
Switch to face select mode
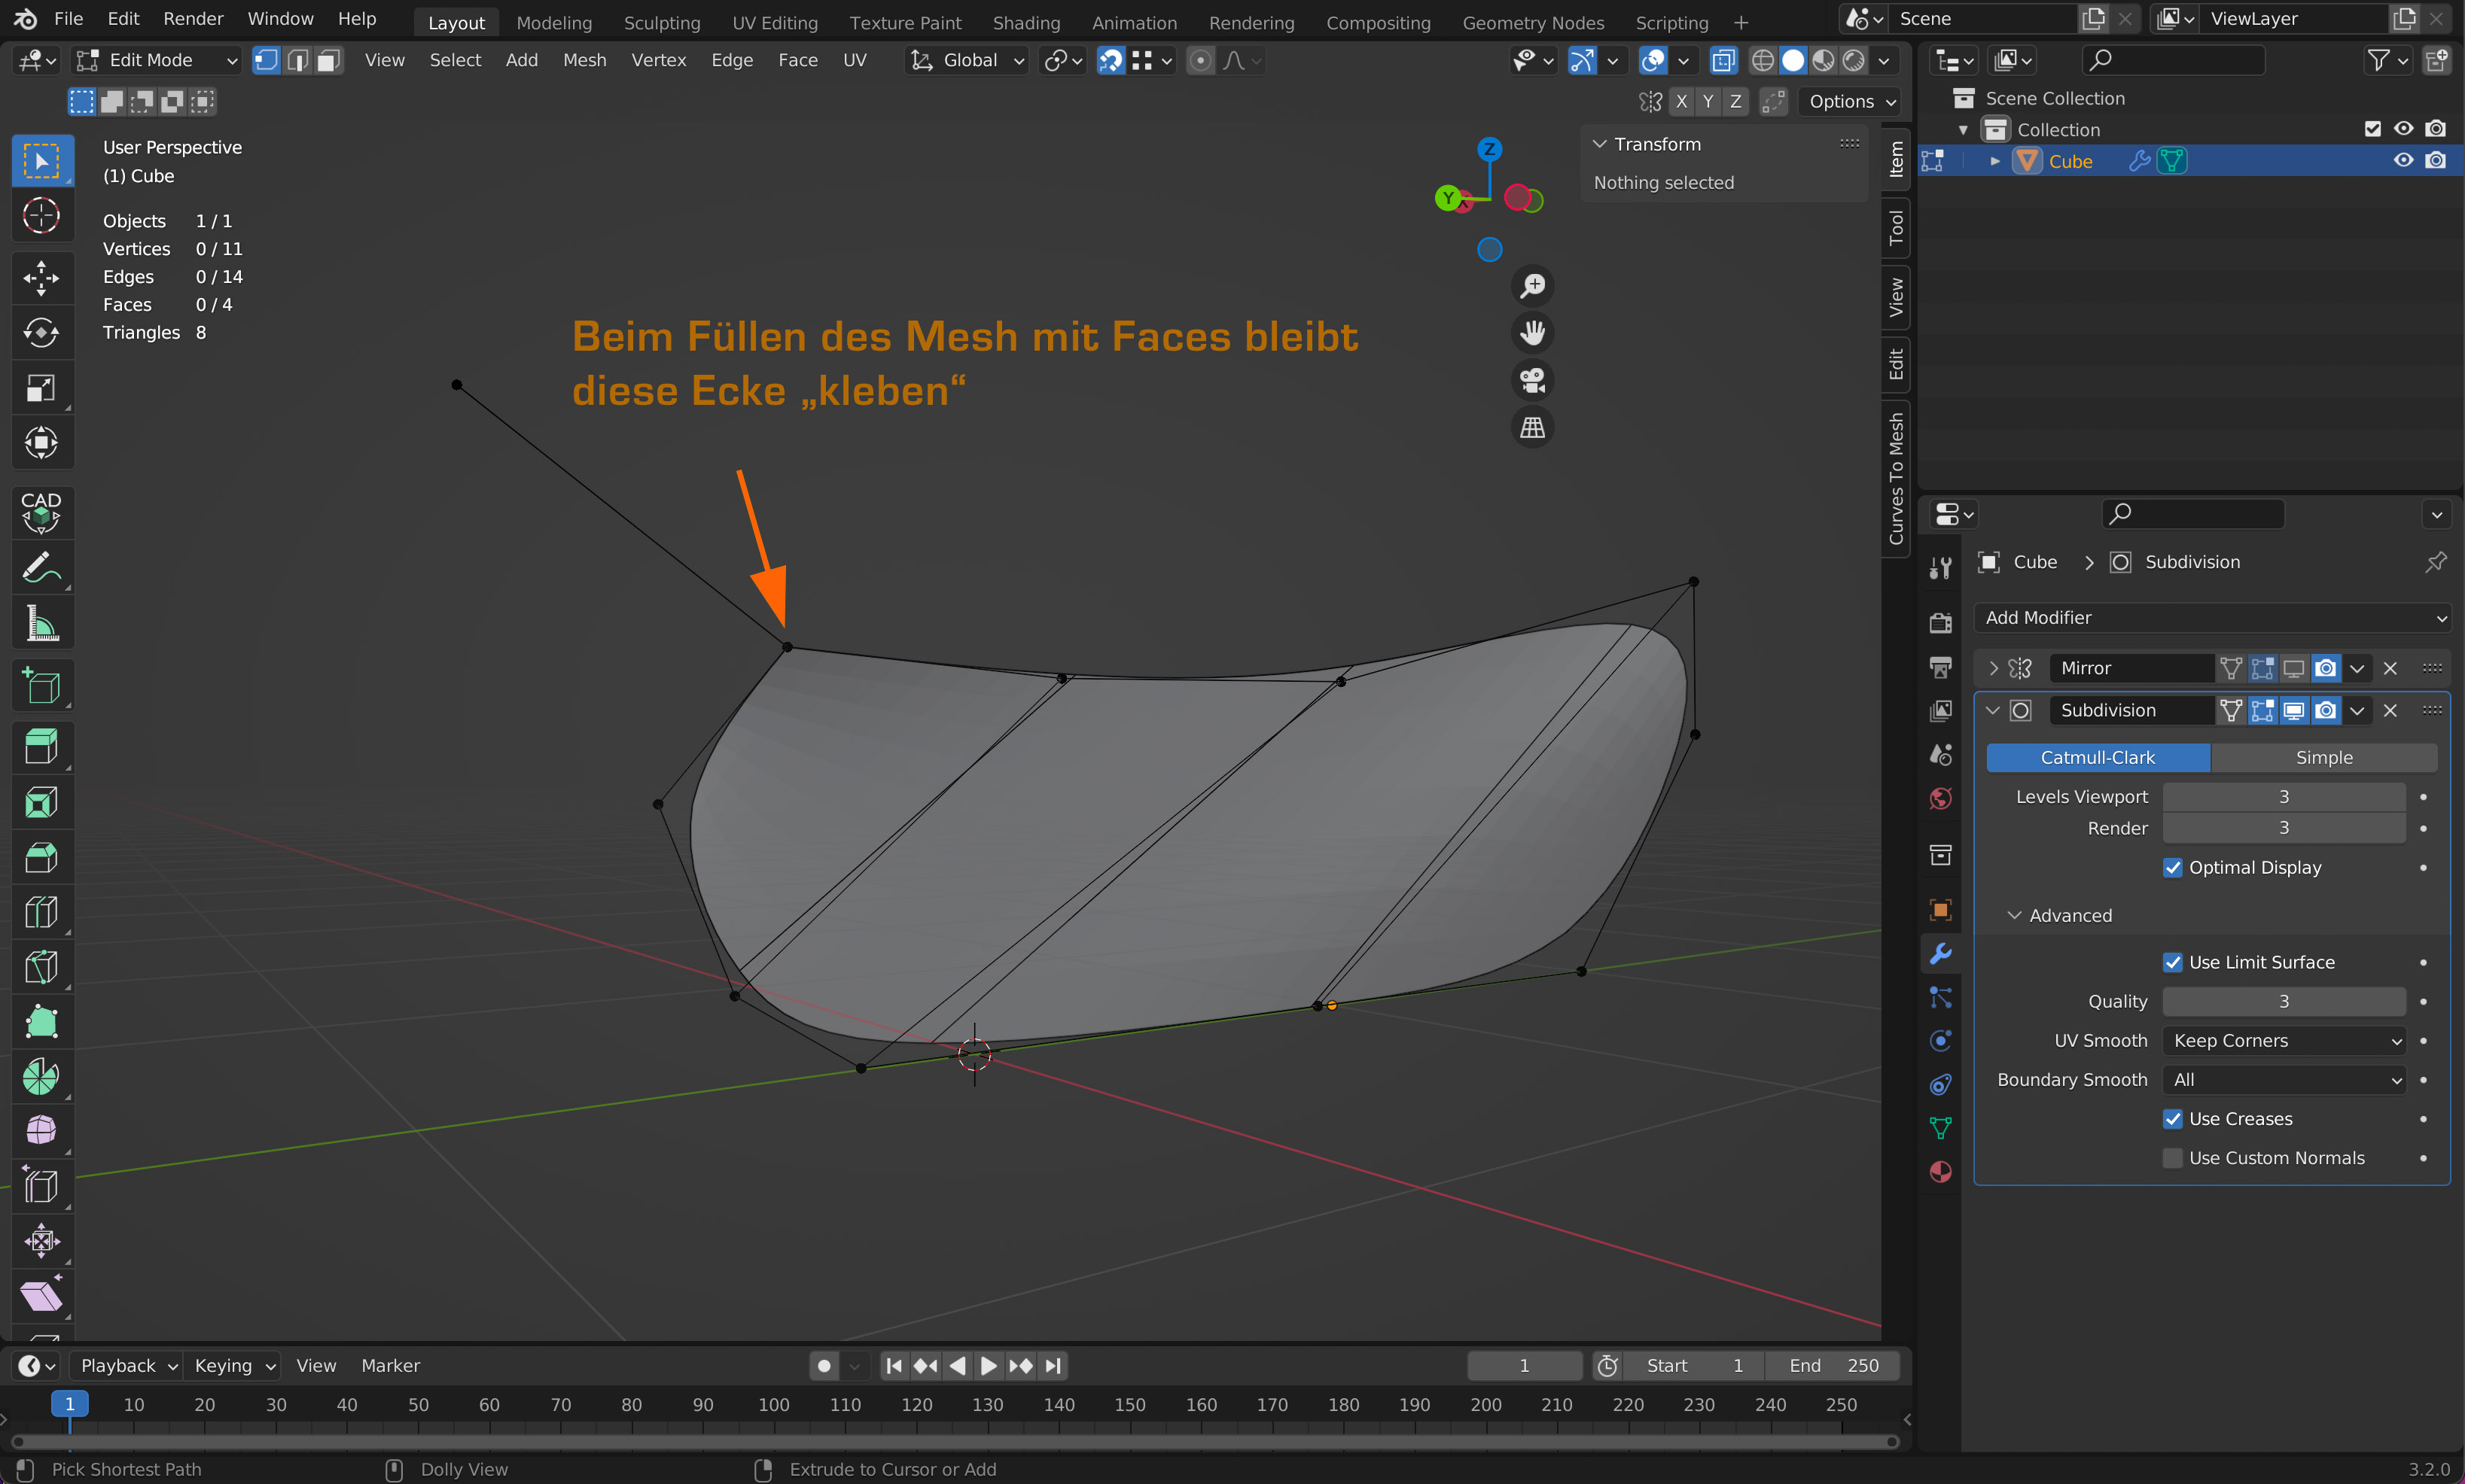(329, 60)
